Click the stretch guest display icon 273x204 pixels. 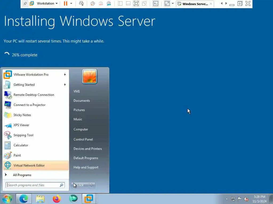click(167, 3)
